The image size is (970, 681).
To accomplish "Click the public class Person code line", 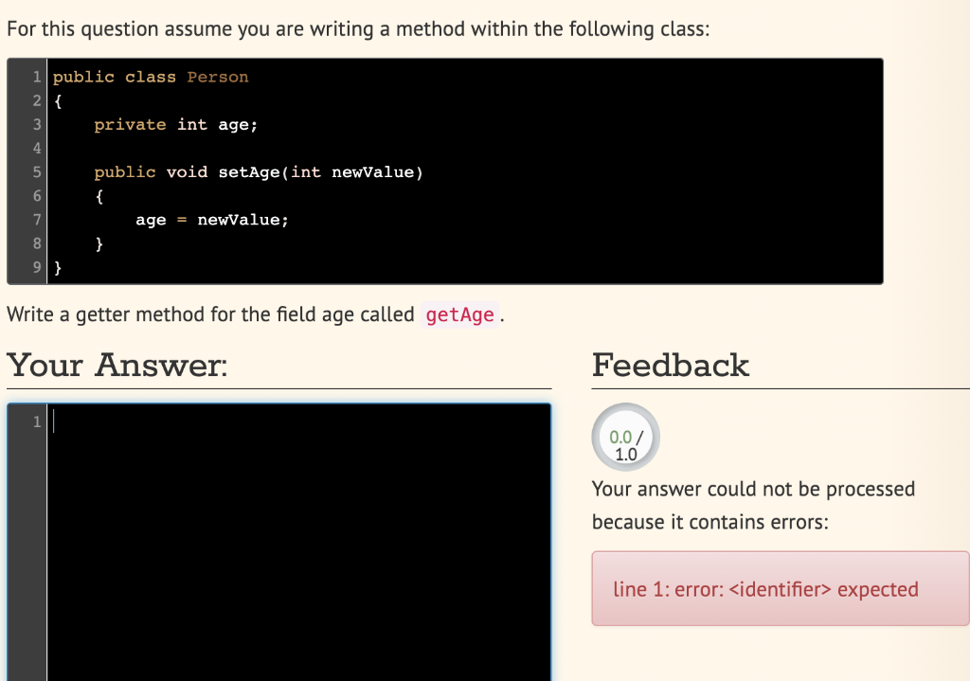I will [x=152, y=77].
